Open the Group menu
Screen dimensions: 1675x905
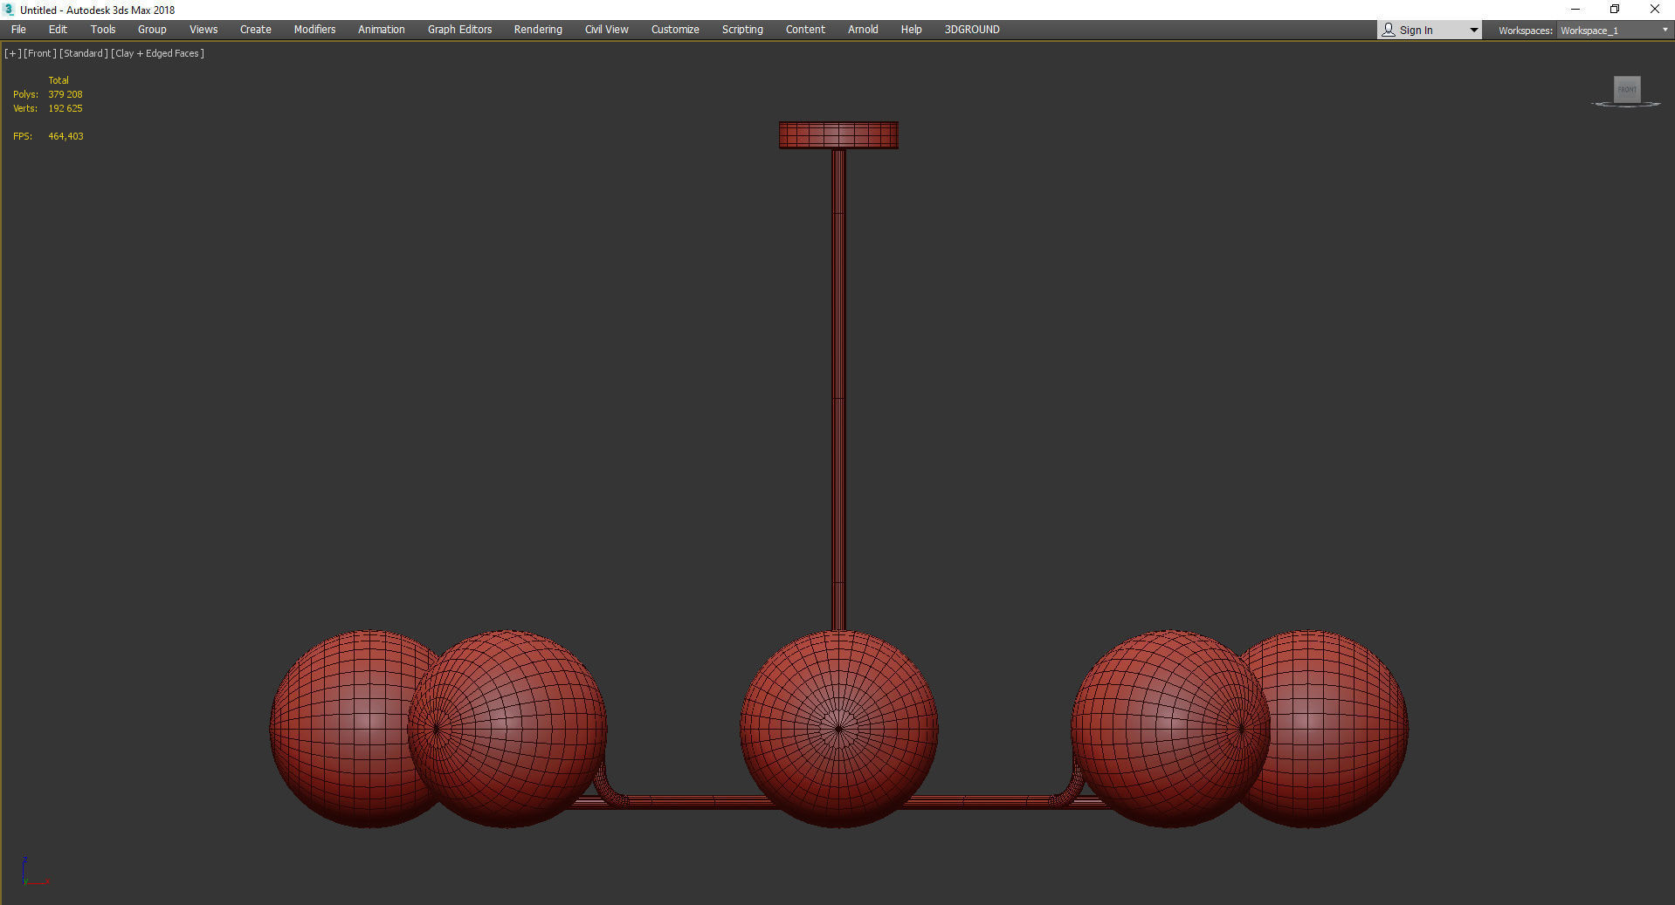click(152, 30)
